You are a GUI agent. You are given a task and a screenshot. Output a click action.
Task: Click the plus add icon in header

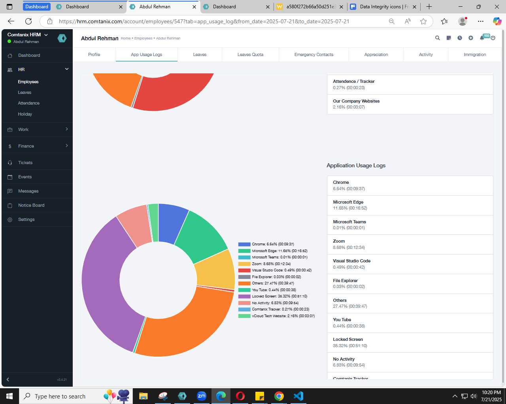click(x=471, y=38)
